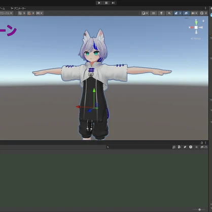Click the search by type icon
The width and height of the screenshot is (212, 212).
[x=180, y=147]
